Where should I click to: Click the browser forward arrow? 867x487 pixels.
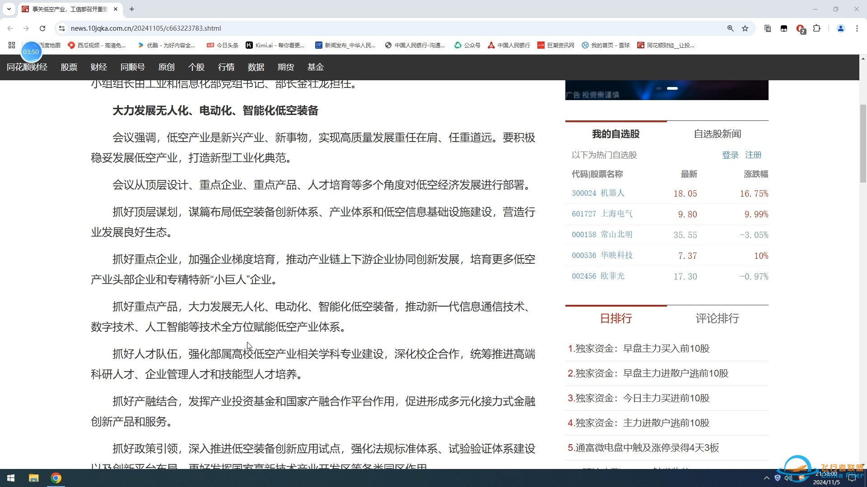(26, 28)
